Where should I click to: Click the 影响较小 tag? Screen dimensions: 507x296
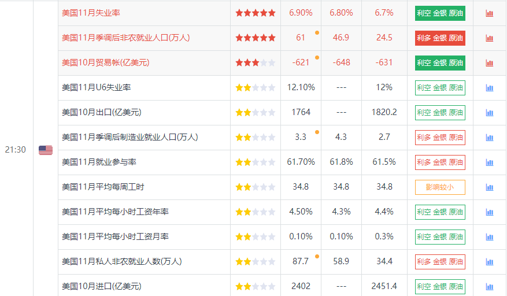(440, 187)
